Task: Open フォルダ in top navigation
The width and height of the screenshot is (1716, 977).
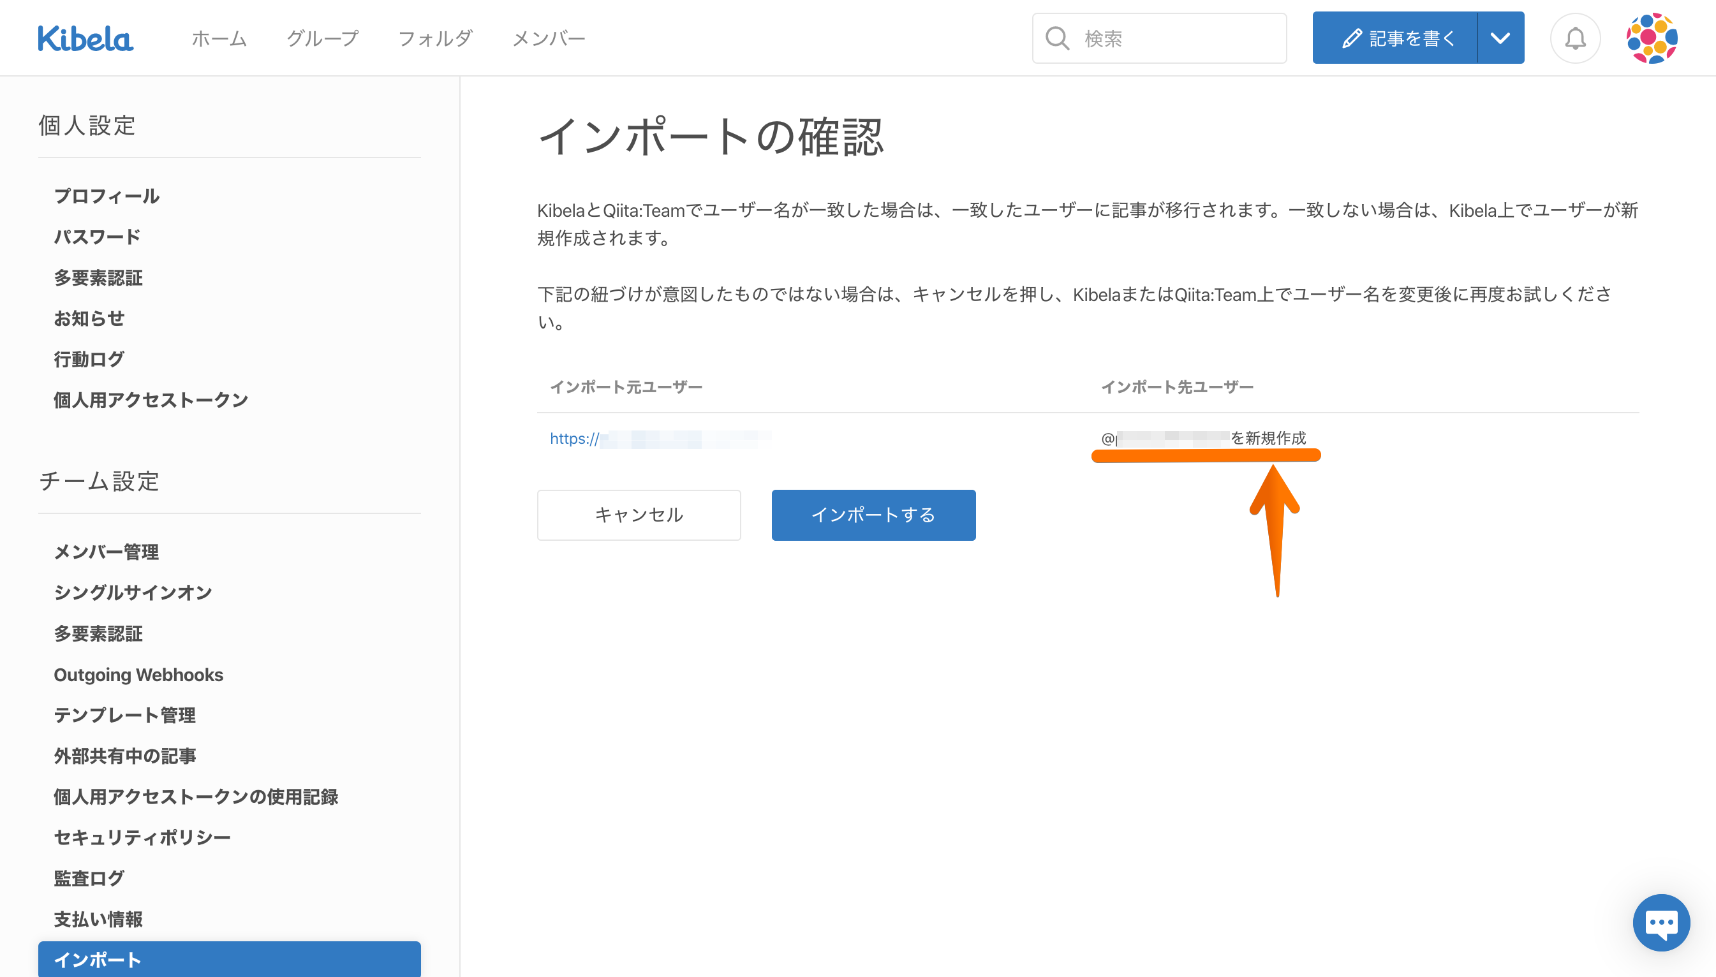Action: (435, 38)
